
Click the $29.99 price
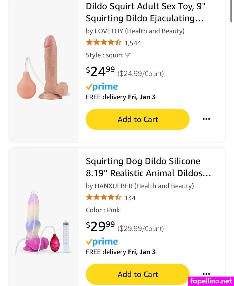[x=100, y=227]
